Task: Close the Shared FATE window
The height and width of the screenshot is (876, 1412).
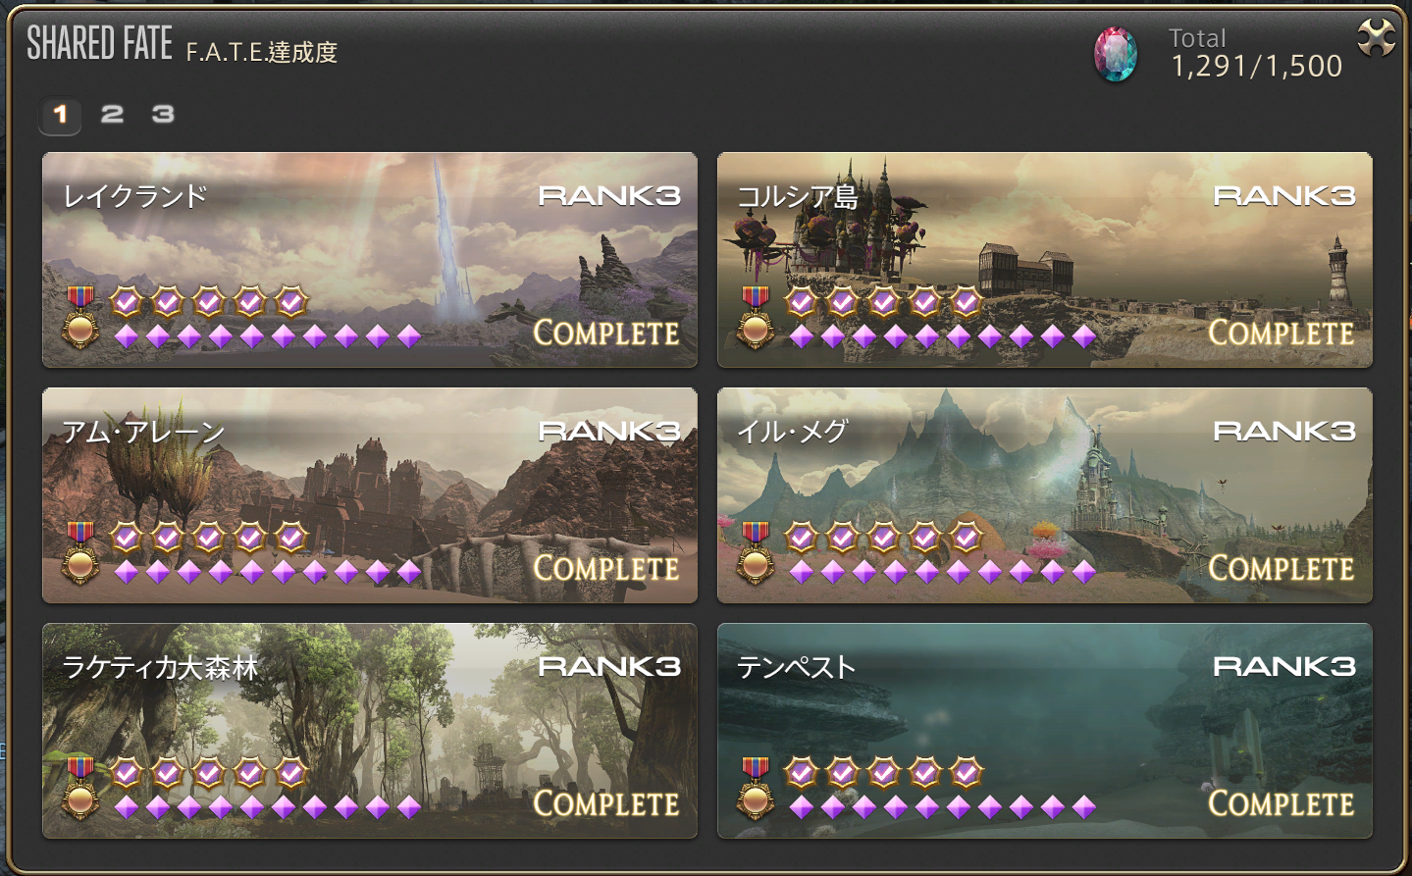Action: coord(1376,38)
